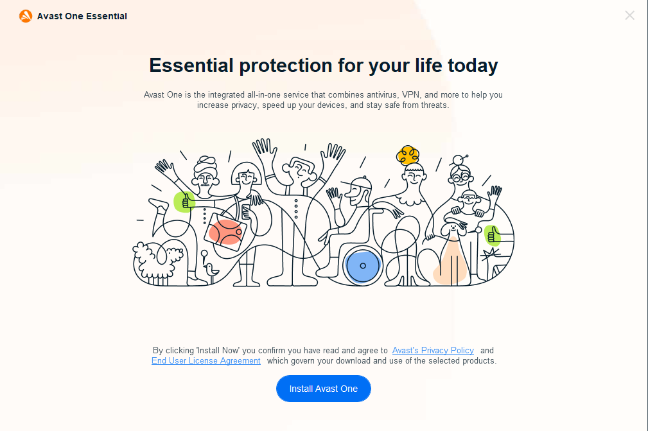Click the right green thumbs-up icon
648x431 pixels.
(x=493, y=236)
